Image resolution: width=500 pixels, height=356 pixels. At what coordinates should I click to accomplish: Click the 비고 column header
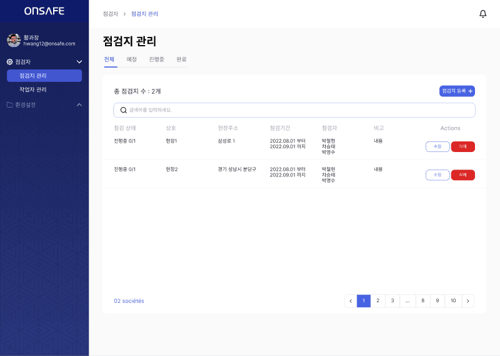(379, 128)
